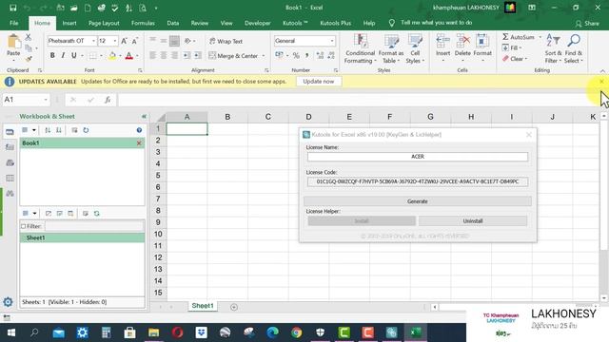Open the File tab

(14, 23)
